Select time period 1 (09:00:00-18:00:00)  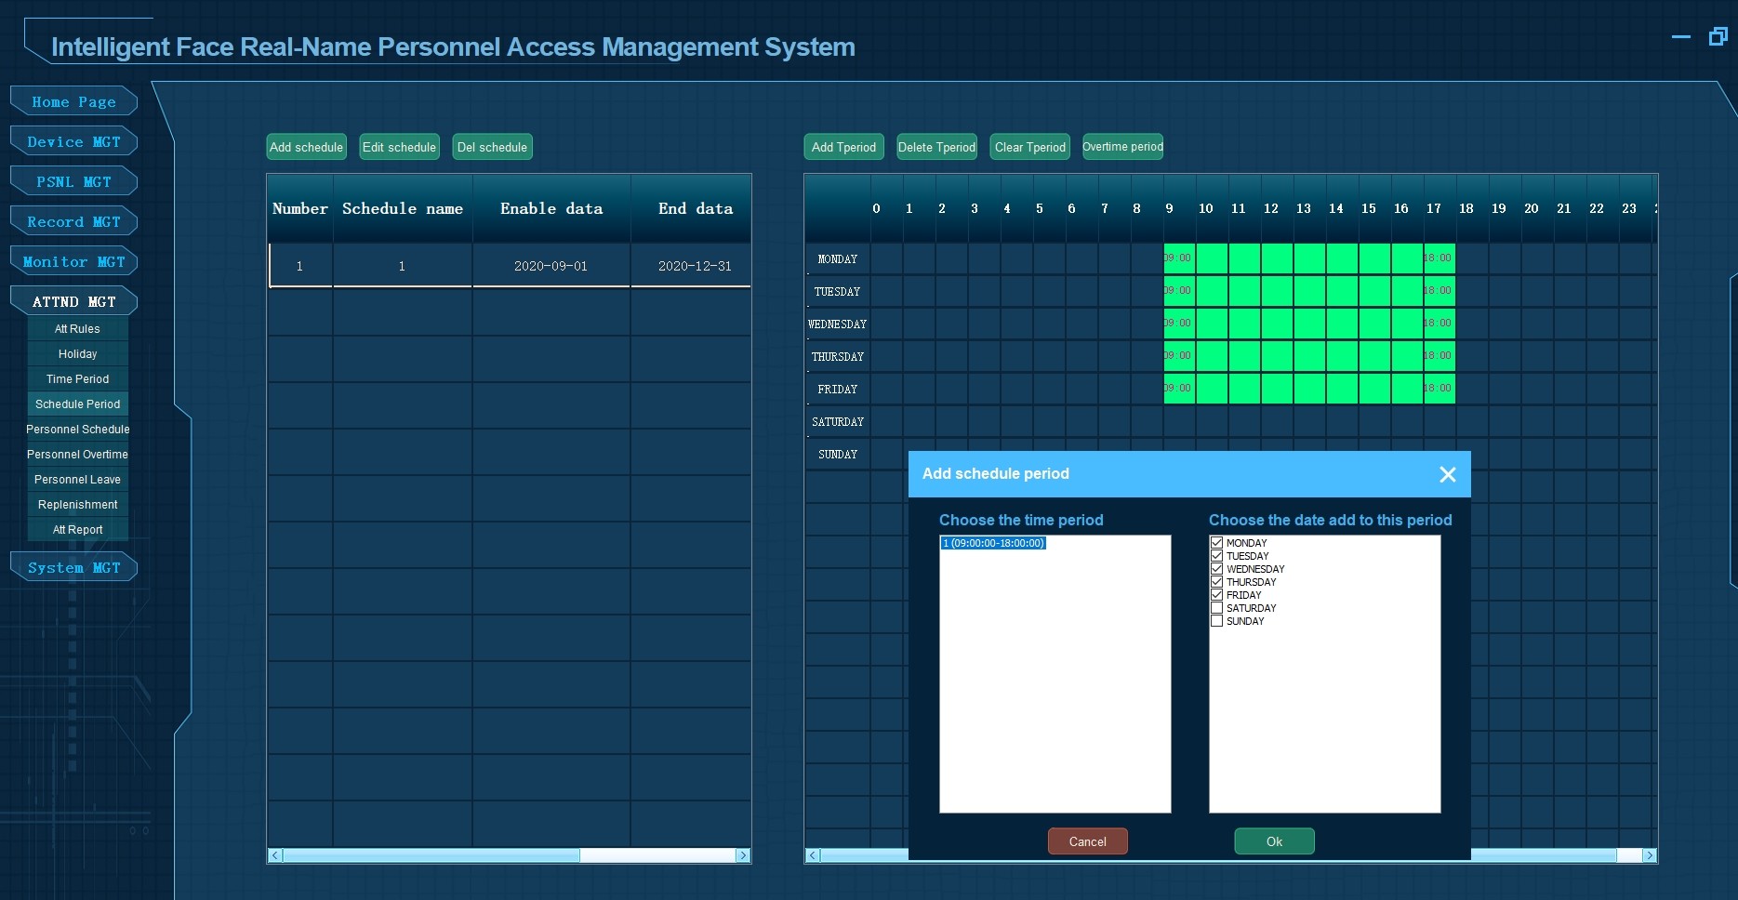click(993, 543)
